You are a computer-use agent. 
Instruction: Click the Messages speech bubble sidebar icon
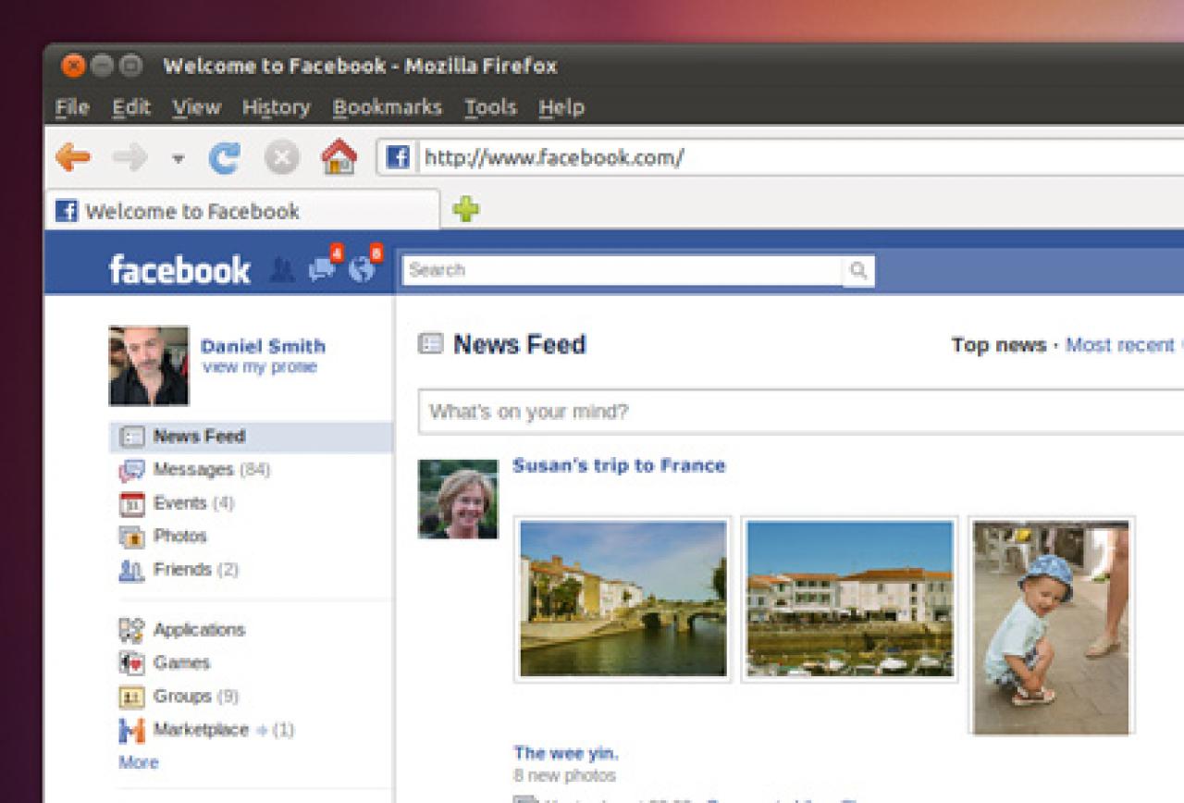(x=131, y=471)
